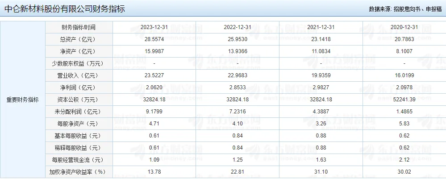Click the 基本每股收益（元）row label
This screenshot has height=179, width=446.
point(79,136)
